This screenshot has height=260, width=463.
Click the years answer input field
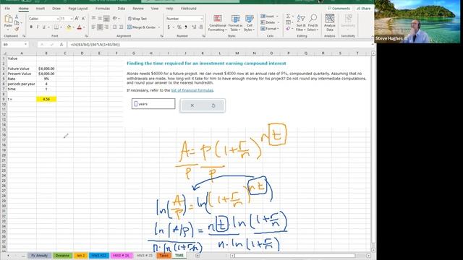[153, 104]
